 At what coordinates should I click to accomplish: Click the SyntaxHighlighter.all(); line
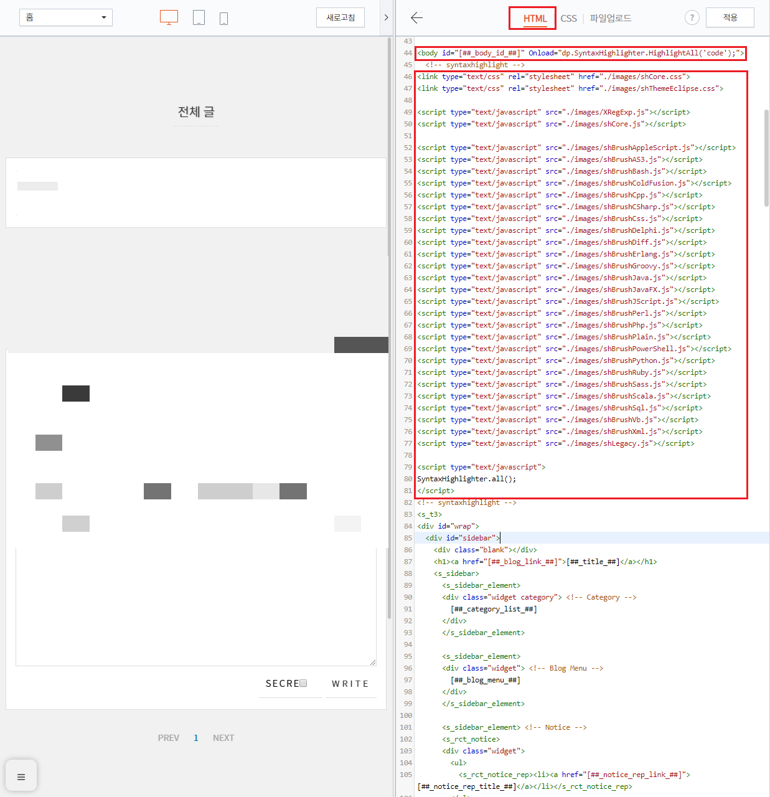466,479
